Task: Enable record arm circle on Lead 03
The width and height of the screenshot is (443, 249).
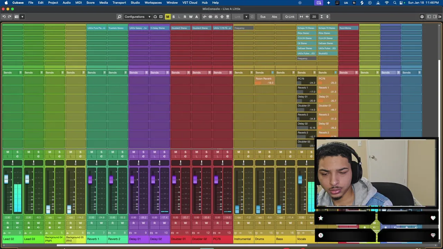Action: (29, 228)
